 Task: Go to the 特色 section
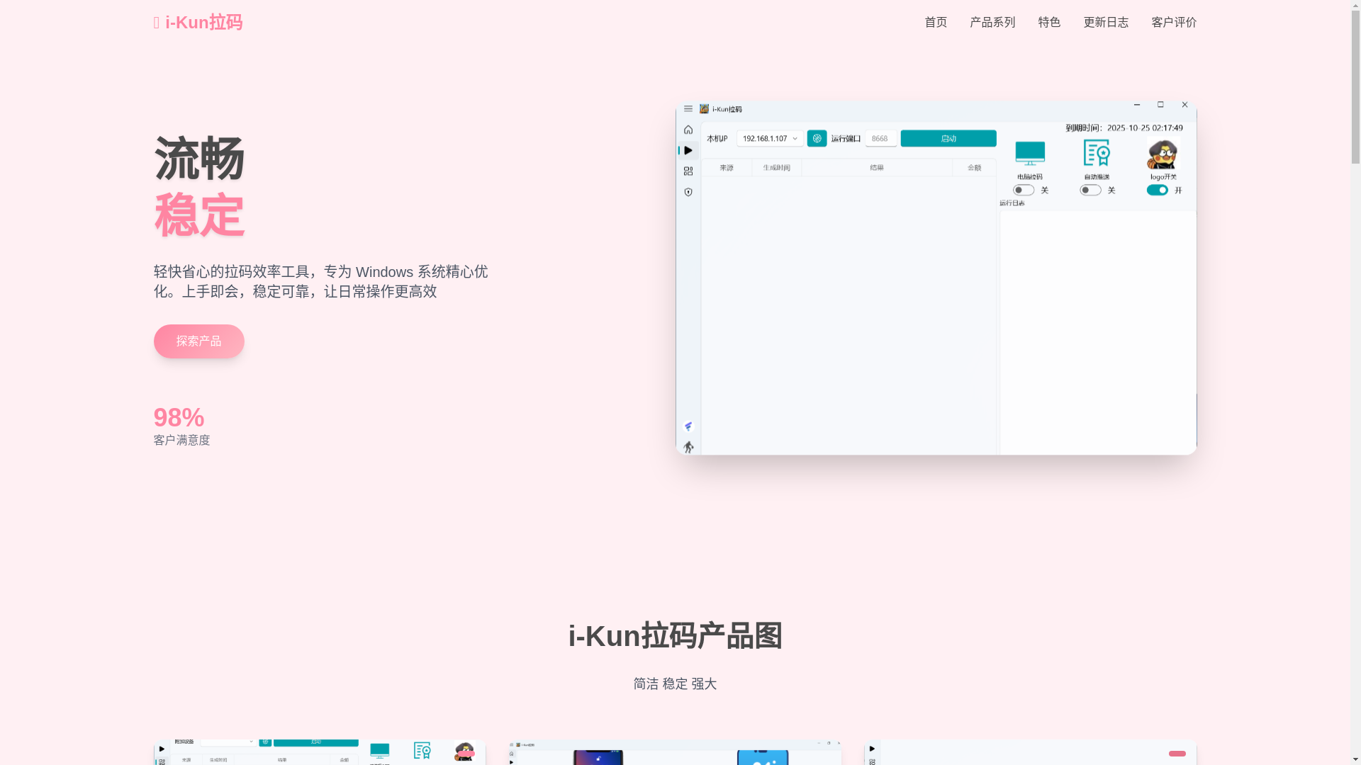click(x=1049, y=22)
